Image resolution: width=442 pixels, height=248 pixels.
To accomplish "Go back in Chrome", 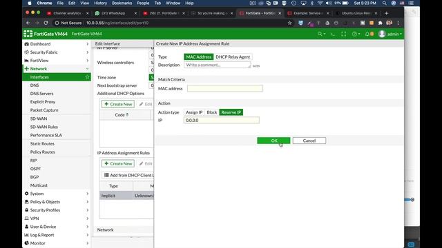I will pyautogui.click(x=28, y=23).
